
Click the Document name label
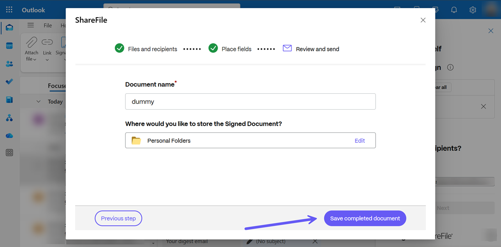pyautogui.click(x=150, y=85)
